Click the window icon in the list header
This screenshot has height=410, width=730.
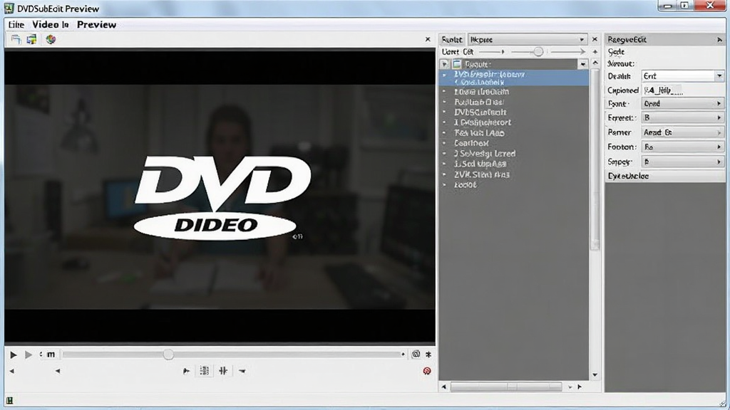coord(457,64)
